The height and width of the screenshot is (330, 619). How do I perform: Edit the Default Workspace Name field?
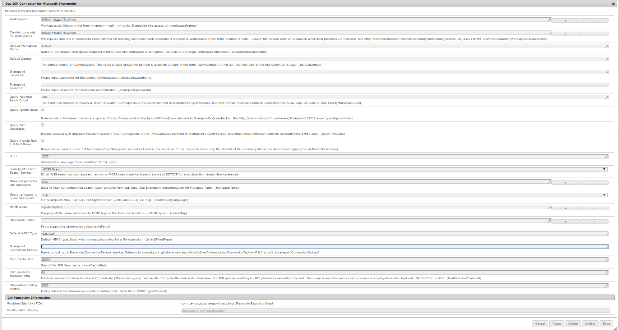(x=325, y=46)
